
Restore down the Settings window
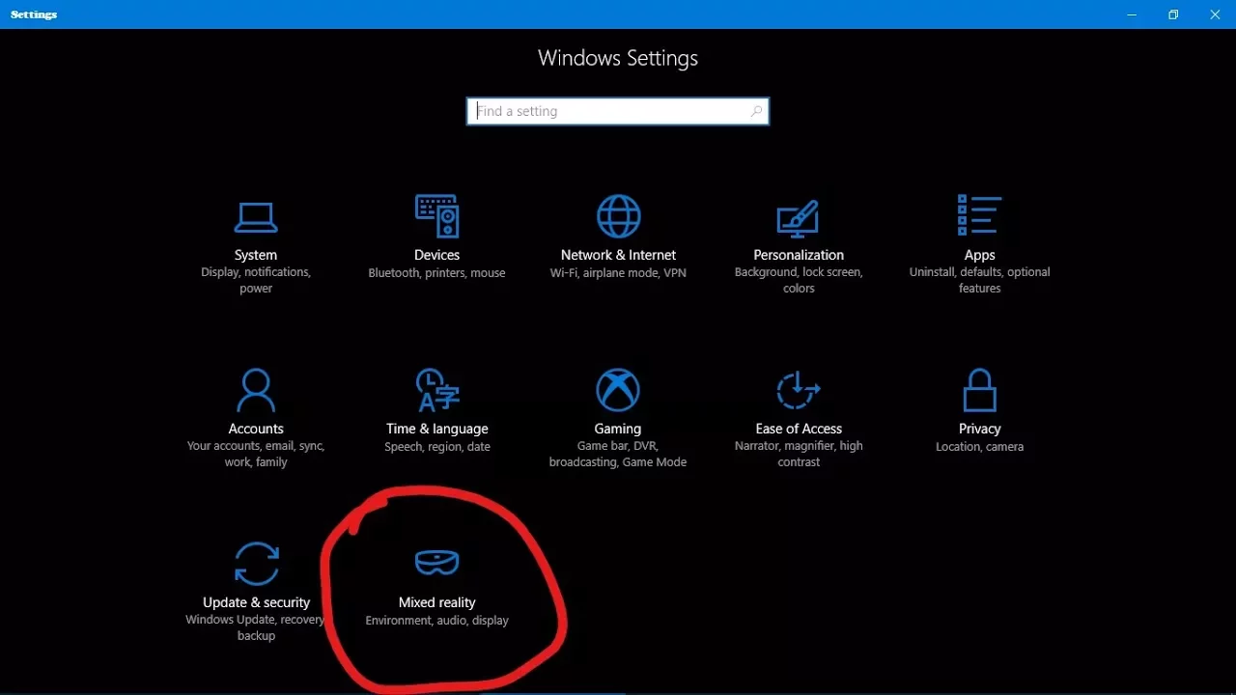point(1173,14)
